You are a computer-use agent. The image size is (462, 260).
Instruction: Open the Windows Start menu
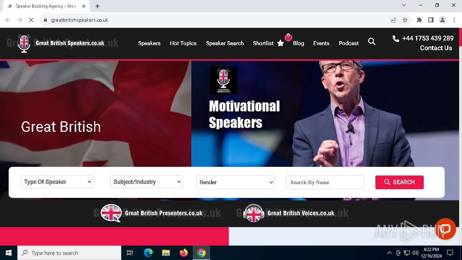(x=9, y=253)
